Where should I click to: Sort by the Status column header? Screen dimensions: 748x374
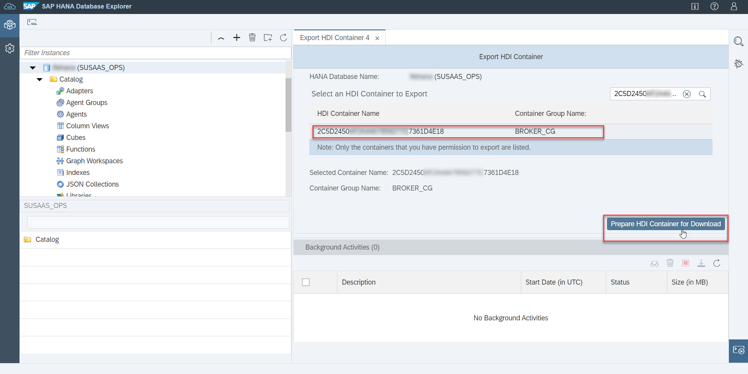click(637, 282)
